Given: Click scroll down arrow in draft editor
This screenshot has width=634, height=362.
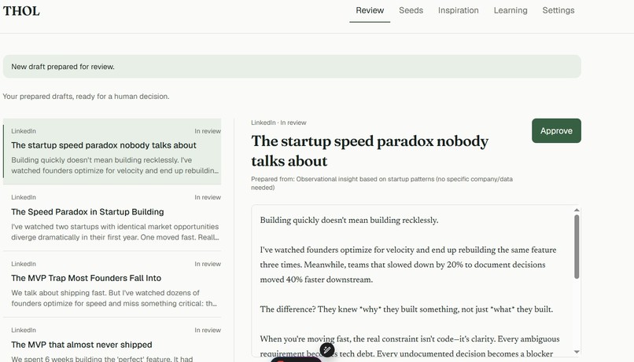Looking at the screenshot, I should pos(577,352).
